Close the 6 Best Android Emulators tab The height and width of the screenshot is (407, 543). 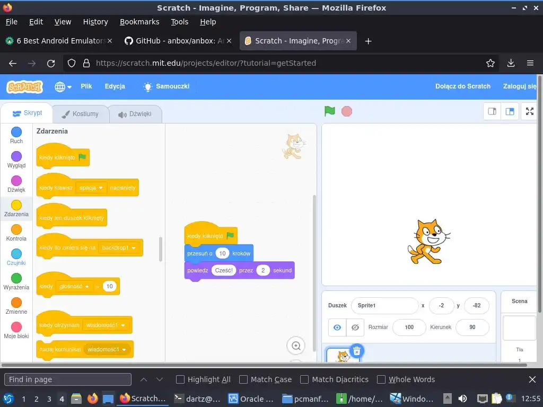point(110,41)
